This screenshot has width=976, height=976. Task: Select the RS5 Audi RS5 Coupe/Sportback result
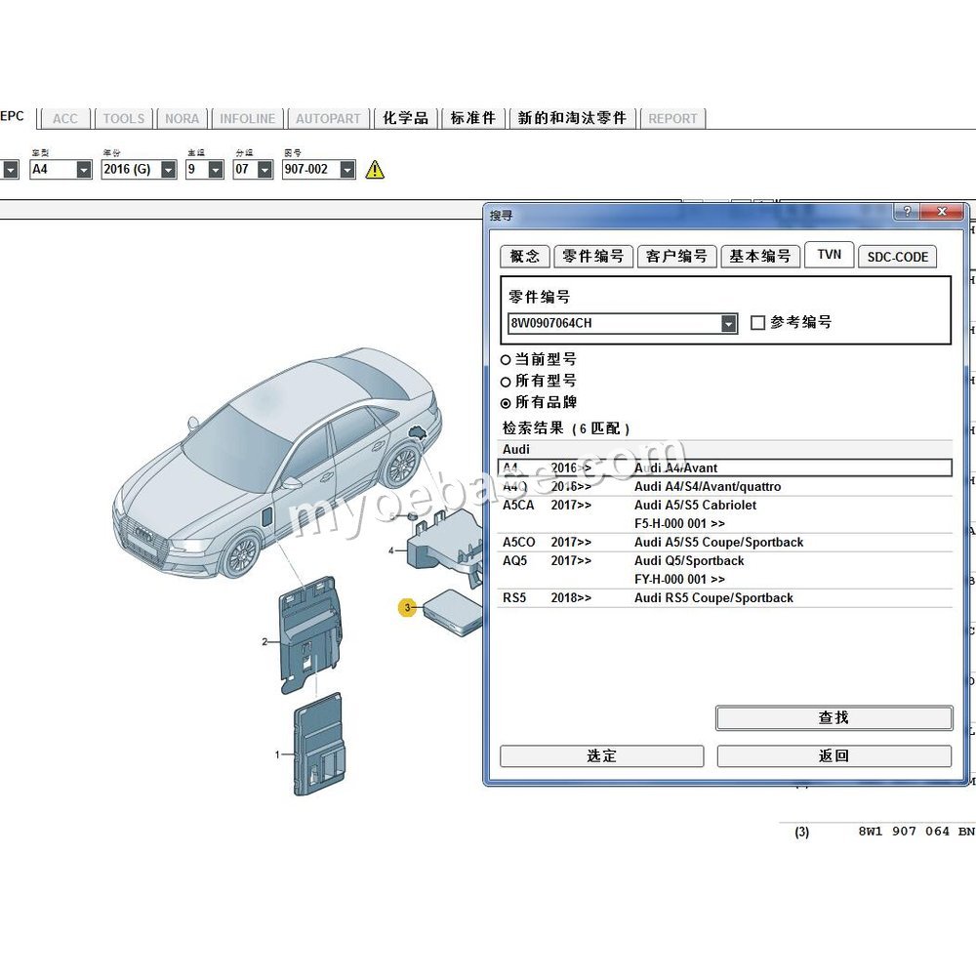pos(725,598)
